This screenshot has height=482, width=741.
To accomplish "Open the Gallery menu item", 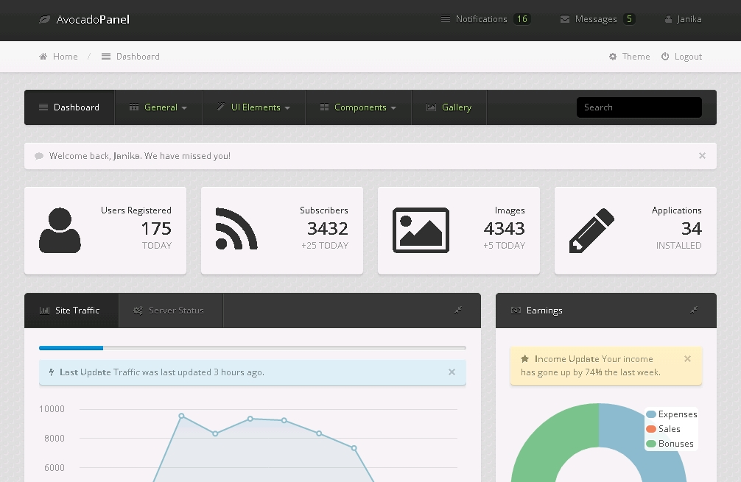I will coord(449,107).
